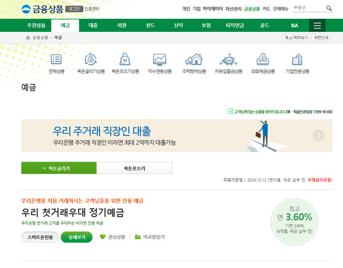
Task: Click the 우대금리포함 red text
Action: pyautogui.click(x=320, y=180)
